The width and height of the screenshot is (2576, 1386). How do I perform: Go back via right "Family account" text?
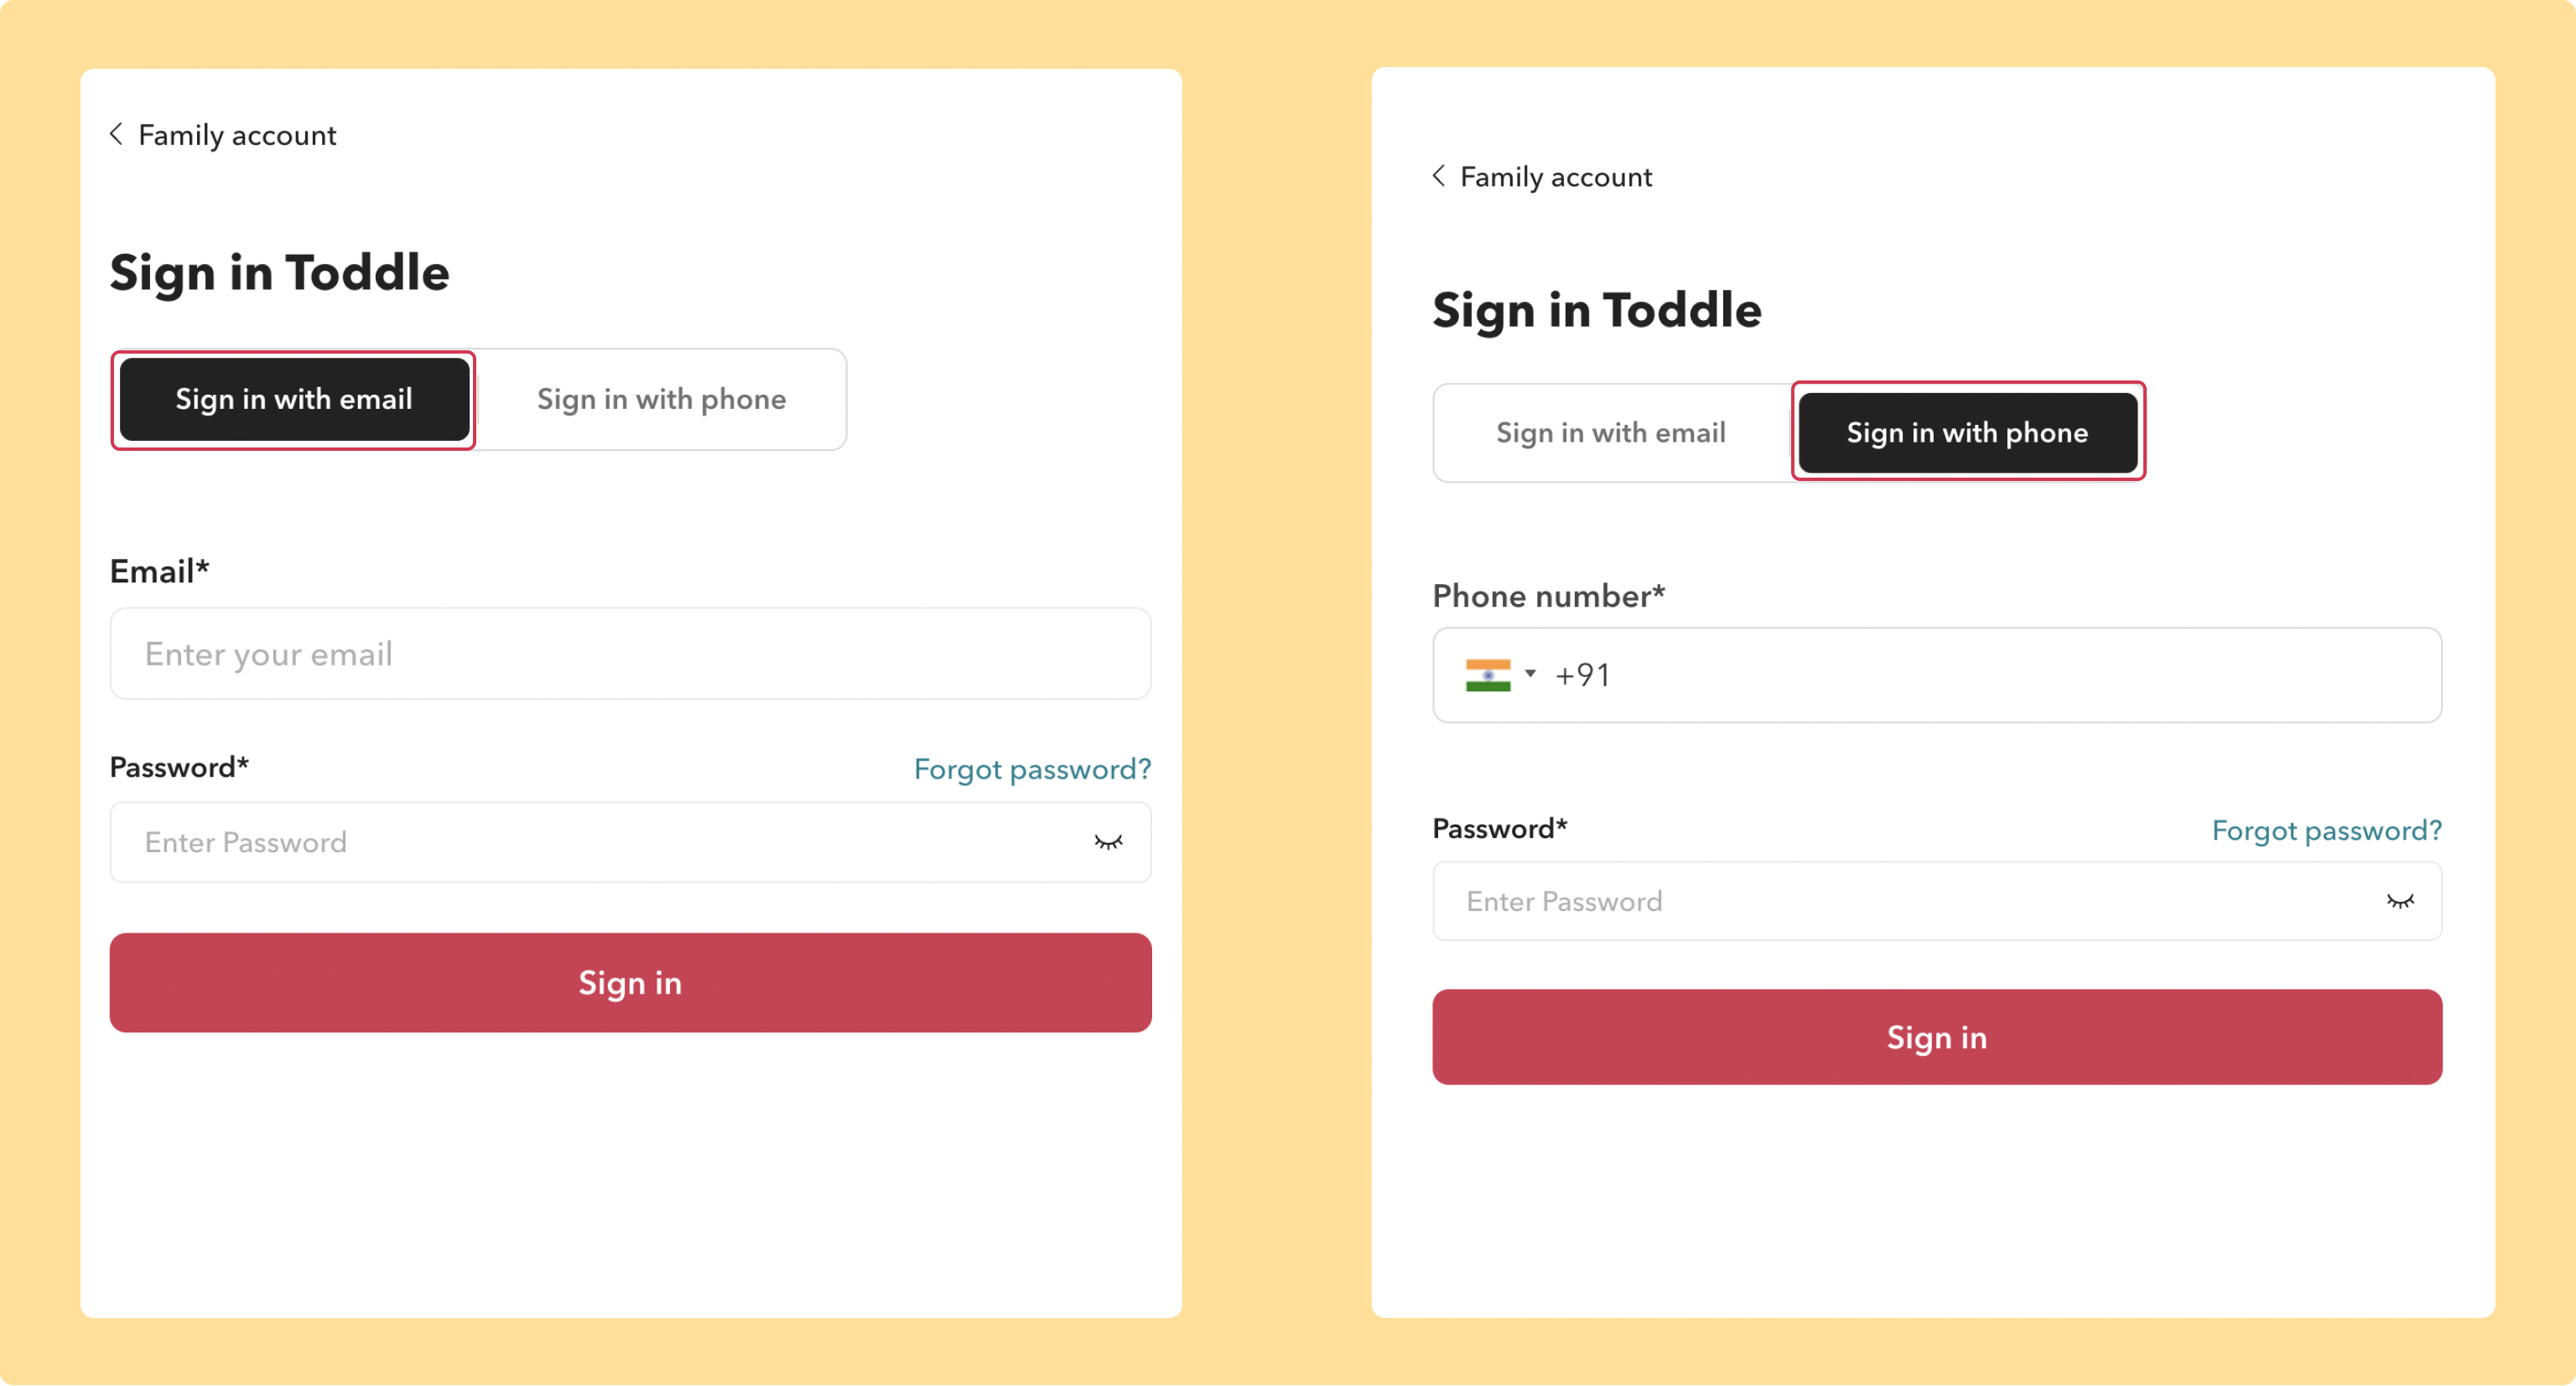click(1556, 177)
